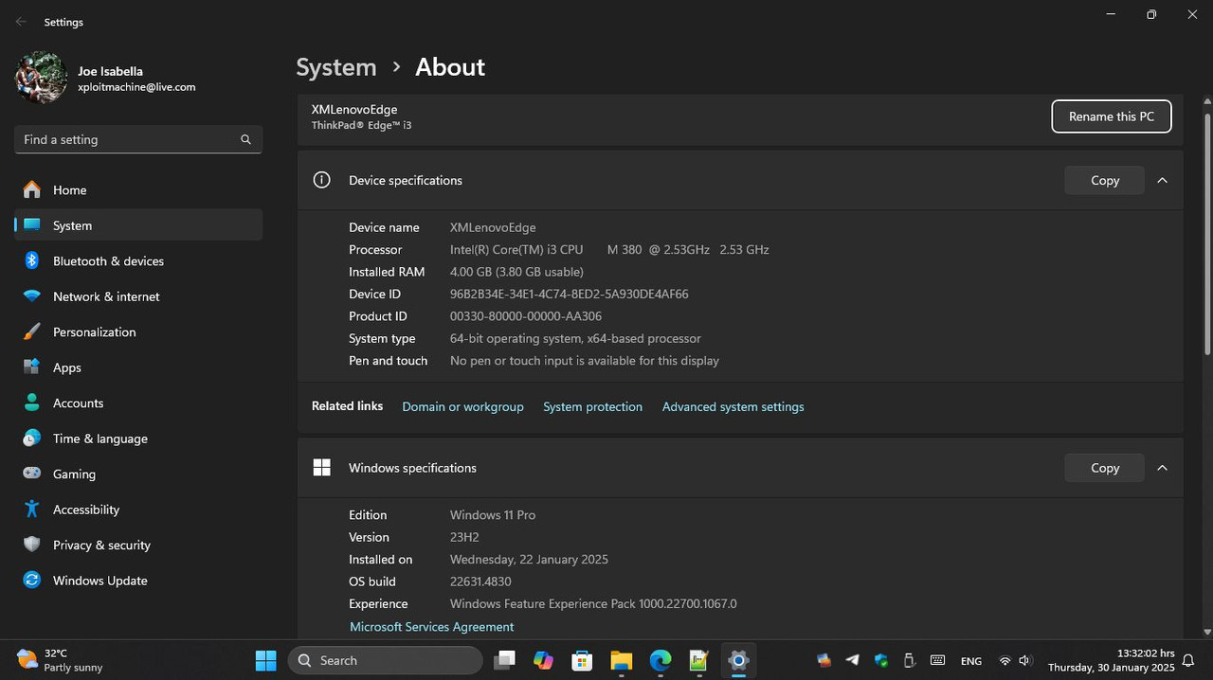
Task: Open Bluetooth & devices settings
Action: [x=108, y=261]
